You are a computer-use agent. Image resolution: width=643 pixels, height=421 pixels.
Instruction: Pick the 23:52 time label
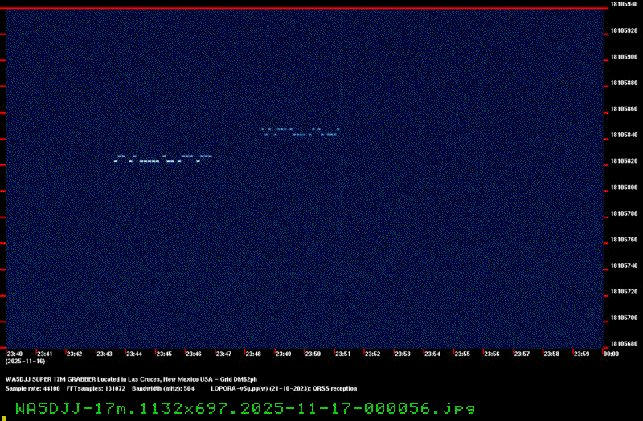pyautogui.click(x=372, y=354)
